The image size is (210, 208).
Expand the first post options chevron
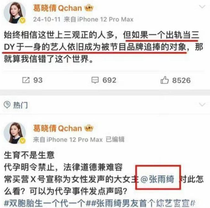click(202, 7)
